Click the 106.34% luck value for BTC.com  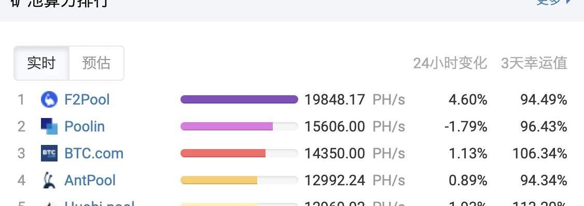point(540,153)
